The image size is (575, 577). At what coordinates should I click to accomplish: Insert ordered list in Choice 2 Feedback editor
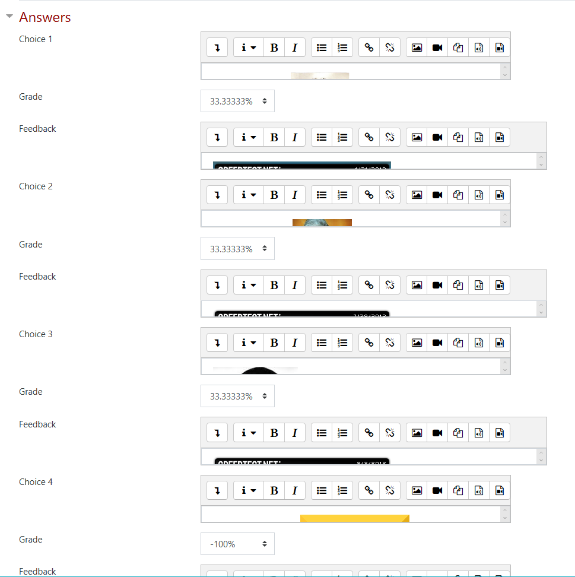342,285
